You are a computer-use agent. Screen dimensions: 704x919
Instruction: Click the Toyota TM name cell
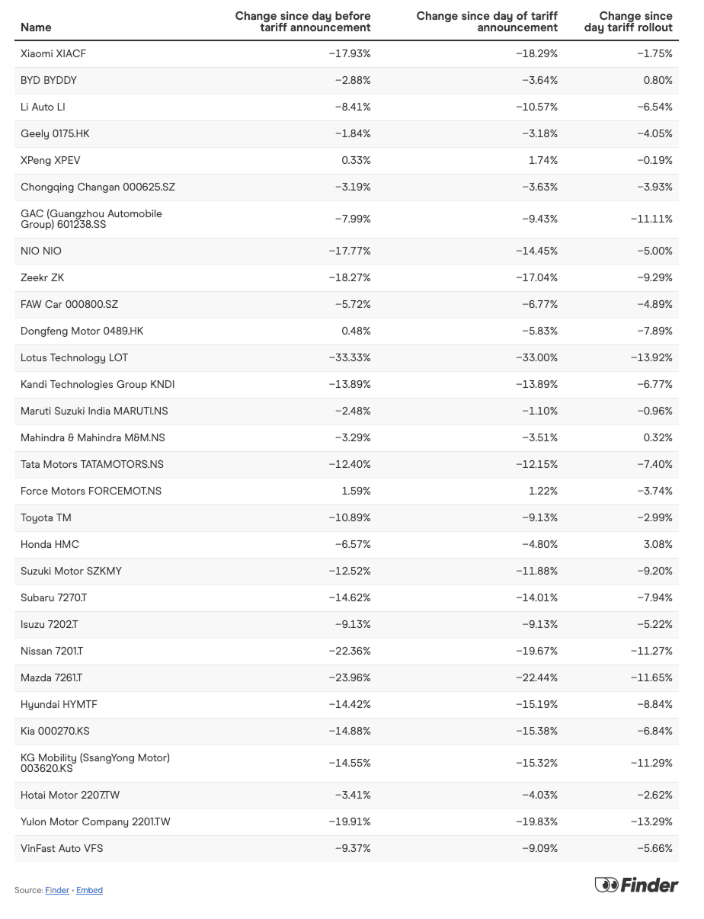pyautogui.click(x=46, y=518)
